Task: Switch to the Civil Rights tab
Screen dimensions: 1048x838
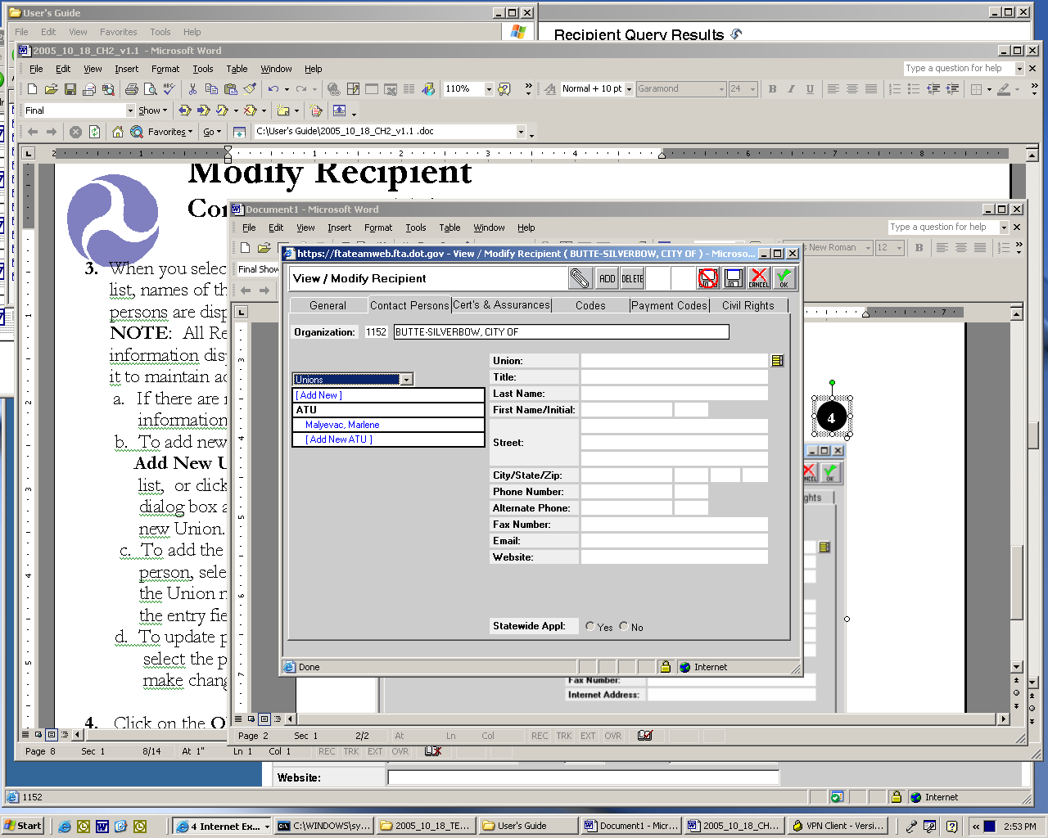Action: (x=748, y=305)
